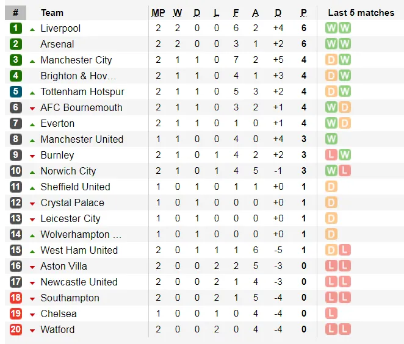
Task: Click Manchester United's green W result badge
Action: tap(331, 139)
